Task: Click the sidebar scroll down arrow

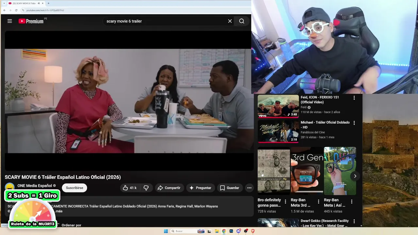Action: [x=361, y=226]
